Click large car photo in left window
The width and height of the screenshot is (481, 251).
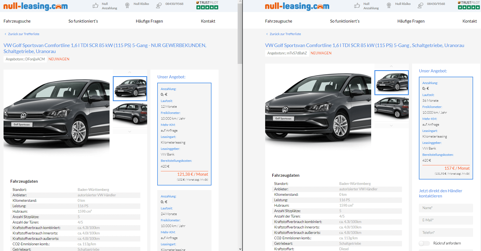click(56, 113)
